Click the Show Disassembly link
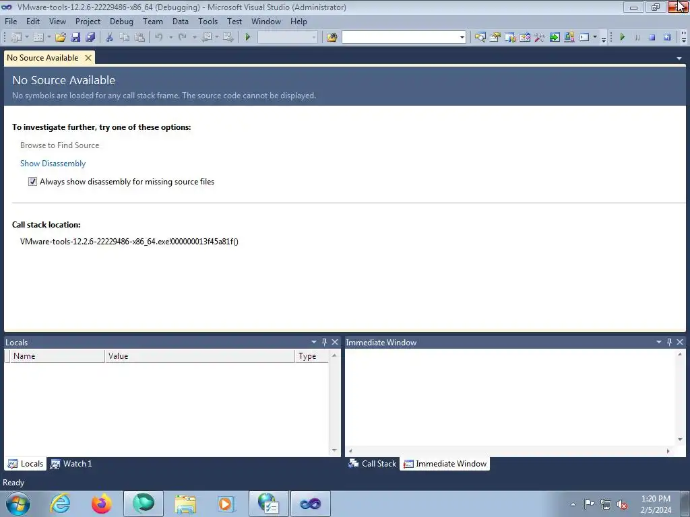The image size is (690, 517). tap(53, 164)
